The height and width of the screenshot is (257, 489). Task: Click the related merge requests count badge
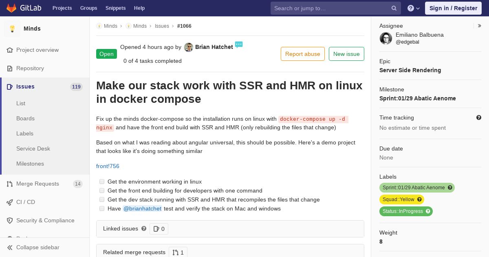(x=178, y=253)
